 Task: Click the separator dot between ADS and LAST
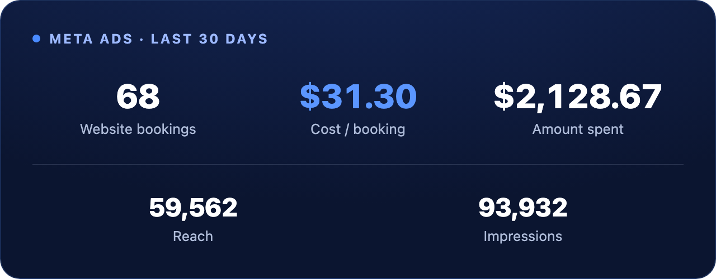[142, 39]
